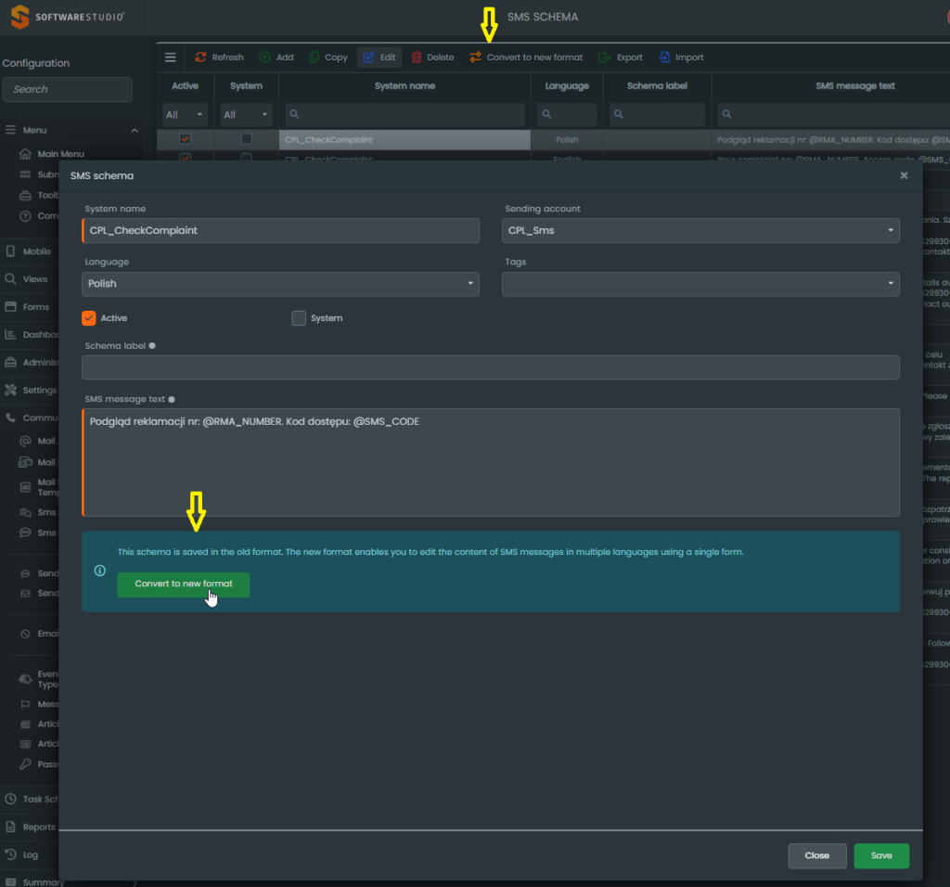Image resolution: width=950 pixels, height=887 pixels.
Task: Enable the System checkbox in dialog
Action: pos(299,318)
